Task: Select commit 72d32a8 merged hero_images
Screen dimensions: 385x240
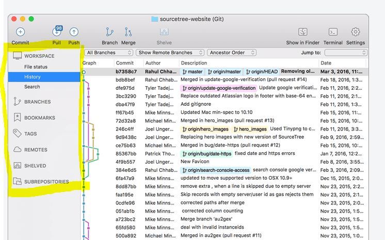Action: pyautogui.click(x=224, y=121)
